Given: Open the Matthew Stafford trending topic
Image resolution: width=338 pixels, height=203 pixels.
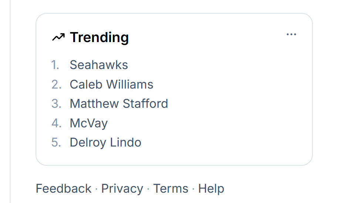Looking at the screenshot, I should pos(119,104).
